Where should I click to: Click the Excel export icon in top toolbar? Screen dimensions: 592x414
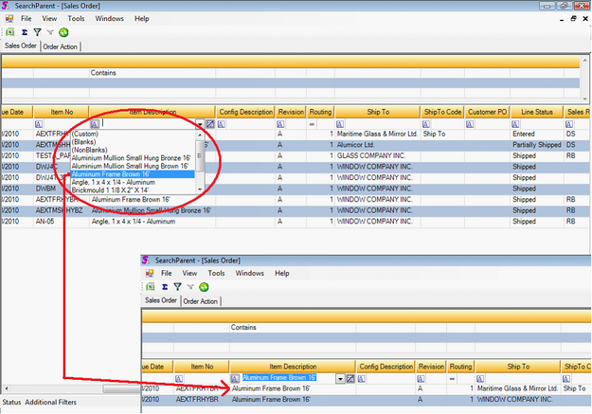[9, 31]
